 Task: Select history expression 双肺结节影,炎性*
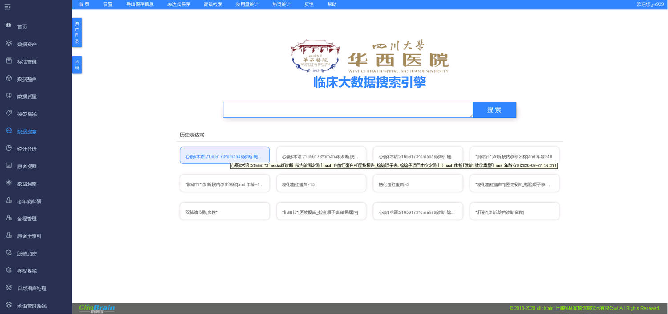click(x=225, y=212)
